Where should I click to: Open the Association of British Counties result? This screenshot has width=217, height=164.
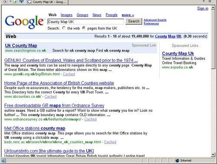pos(59,83)
